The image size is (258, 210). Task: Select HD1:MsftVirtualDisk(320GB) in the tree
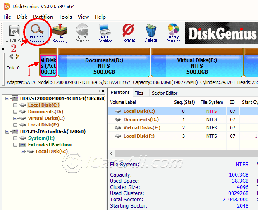(53, 131)
